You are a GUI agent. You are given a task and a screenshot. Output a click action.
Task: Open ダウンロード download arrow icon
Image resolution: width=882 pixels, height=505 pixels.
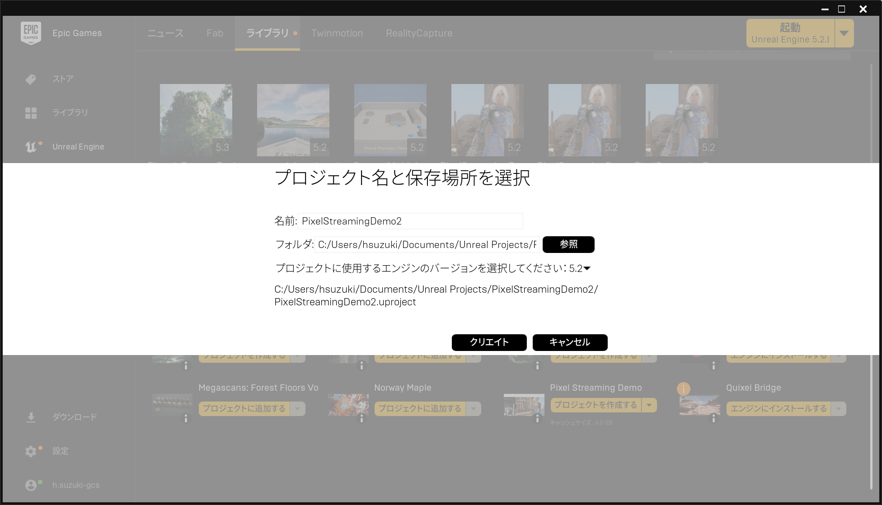point(31,417)
